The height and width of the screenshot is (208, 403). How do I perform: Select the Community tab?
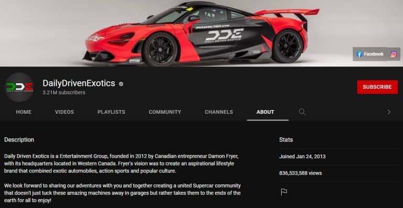click(x=165, y=112)
